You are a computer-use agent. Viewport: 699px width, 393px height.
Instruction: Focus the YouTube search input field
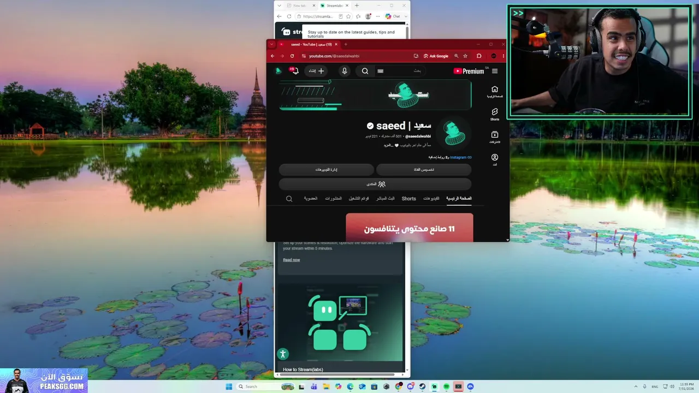click(400, 71)
